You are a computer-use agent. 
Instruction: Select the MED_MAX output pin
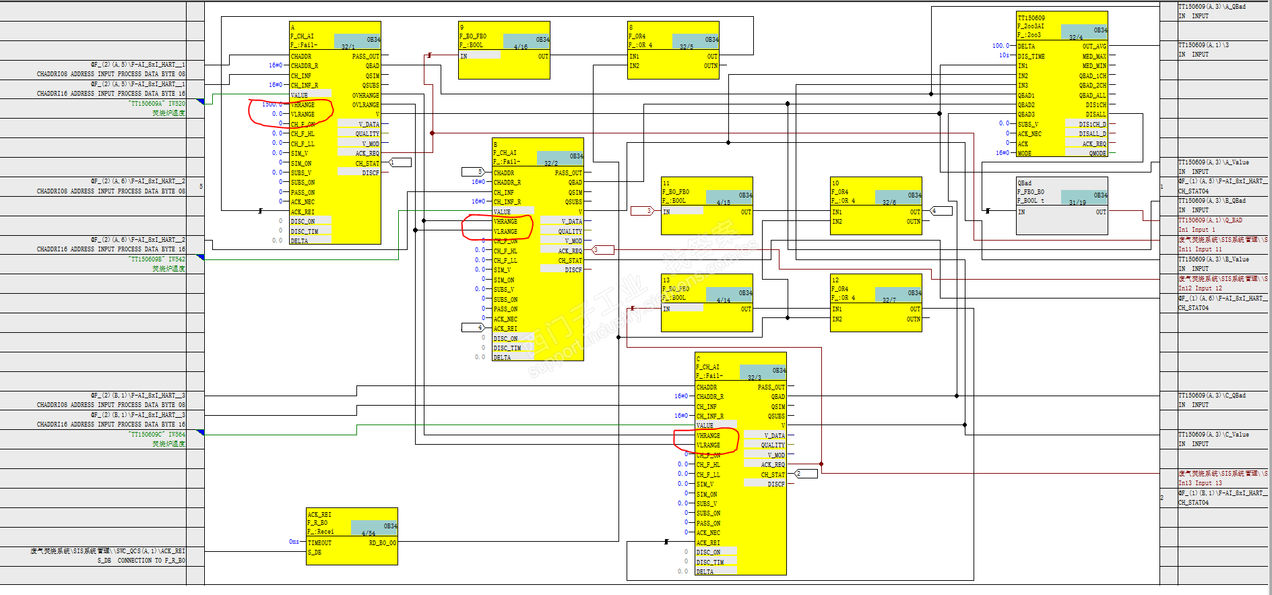[x=1094, y=56]
